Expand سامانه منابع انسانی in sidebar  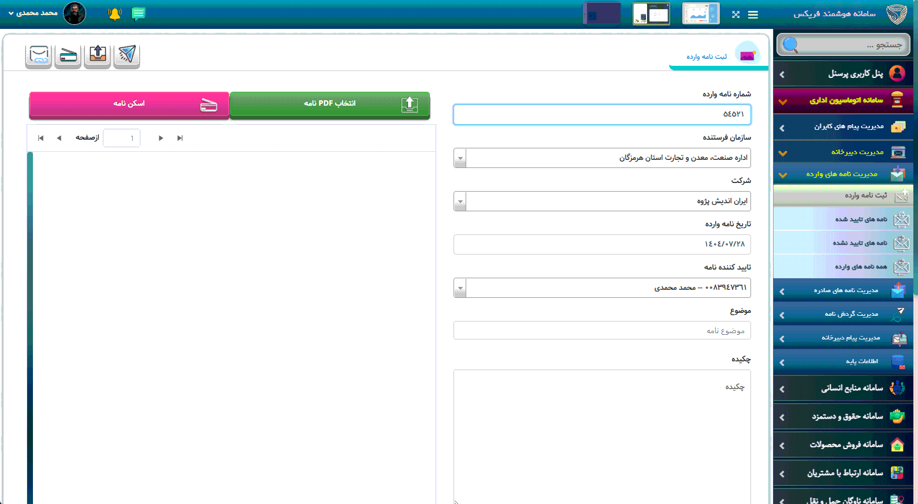coord(843,388)
